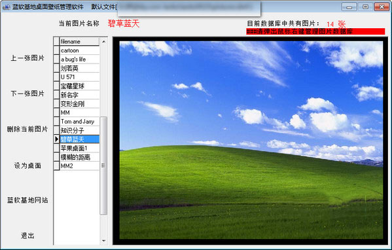Select the 宝藏星球 row
Screen dimensions: 392x250
pyautogui.click(x=79, y=86)
